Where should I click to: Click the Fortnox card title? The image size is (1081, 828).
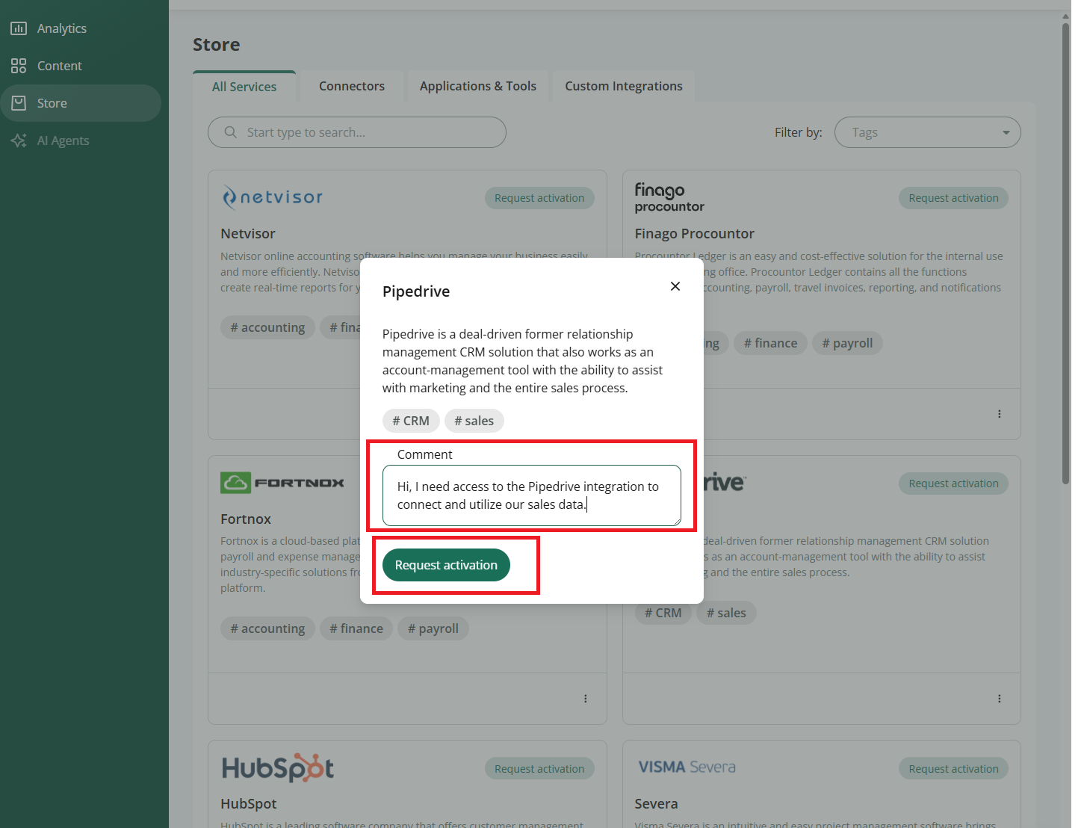(x=246, y=519)
